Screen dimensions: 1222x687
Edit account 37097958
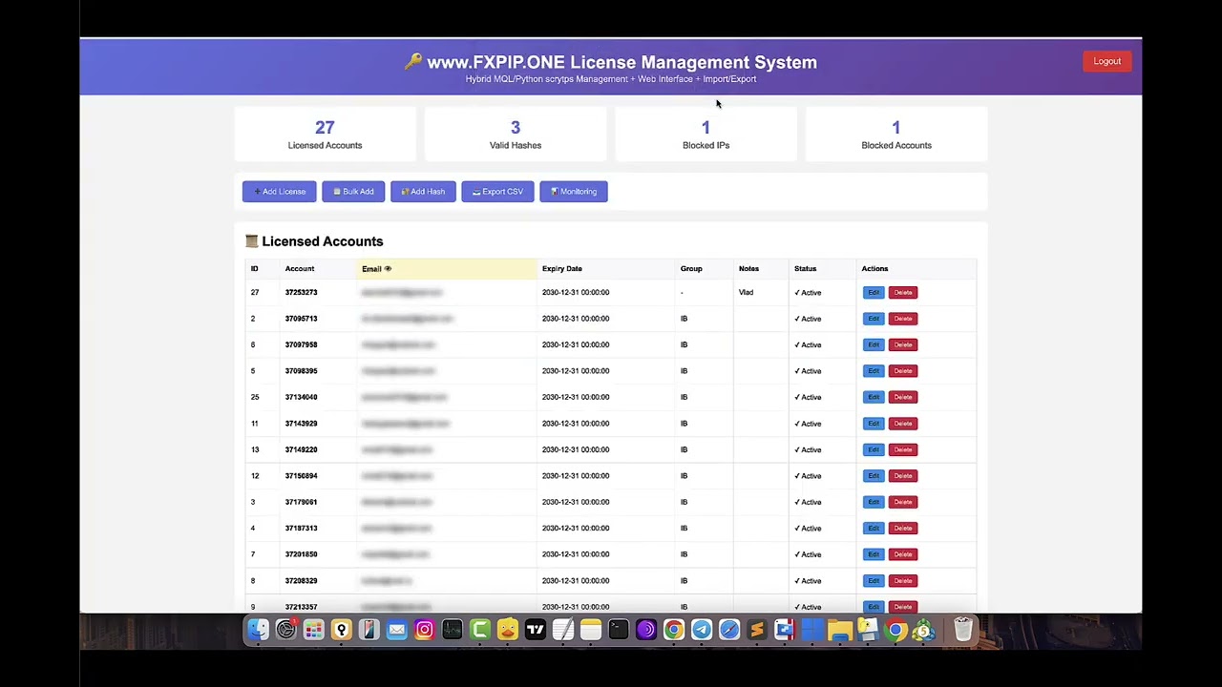pos(874,344)
